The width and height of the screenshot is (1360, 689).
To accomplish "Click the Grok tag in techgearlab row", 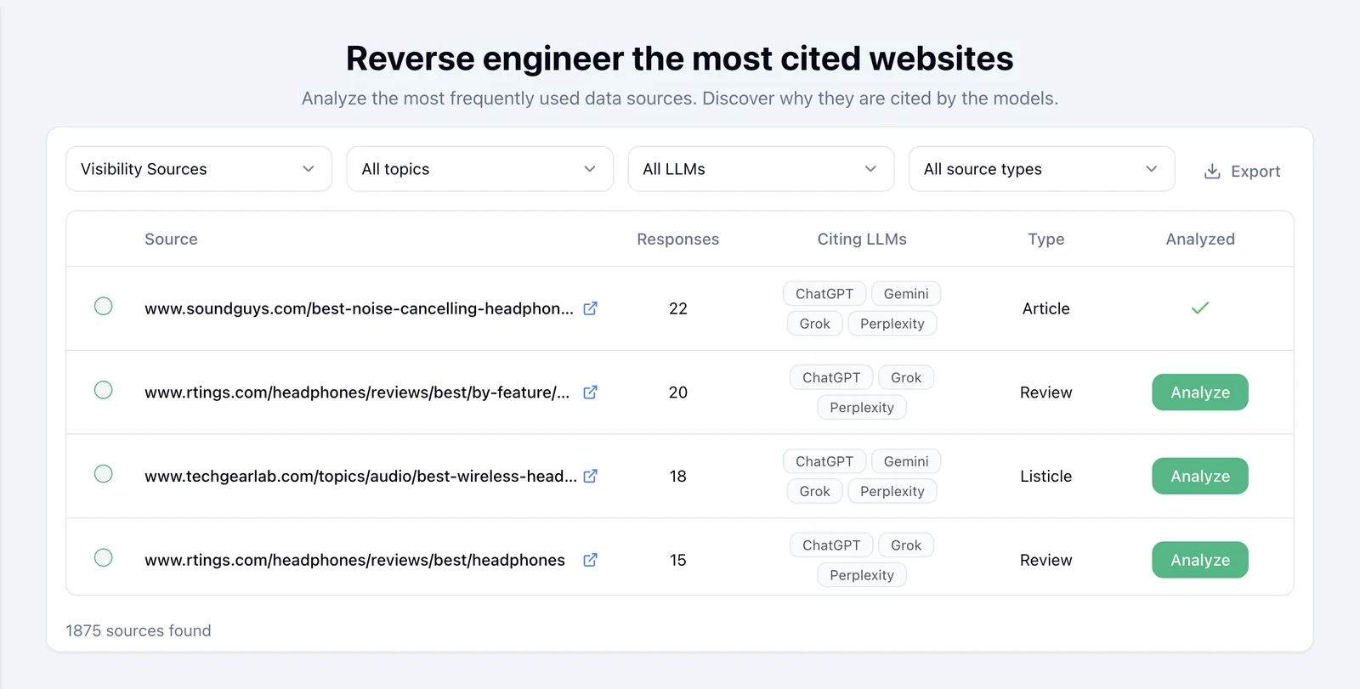I will [x=814, y=491].
